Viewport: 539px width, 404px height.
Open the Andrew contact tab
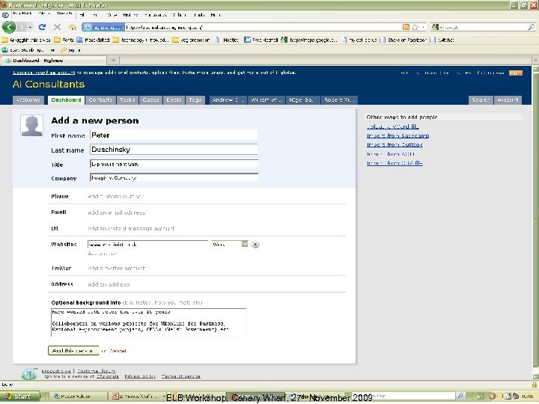click(x=228, y=100)
